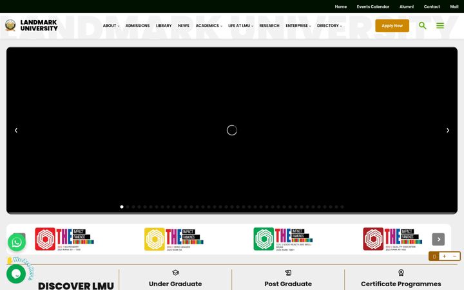Open the SDG 3 Good Health ranking badge
This screenshot has width=464, height=290.
[x=283, y=239]
